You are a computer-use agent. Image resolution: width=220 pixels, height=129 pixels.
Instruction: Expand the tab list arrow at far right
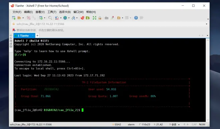point(207,36)
